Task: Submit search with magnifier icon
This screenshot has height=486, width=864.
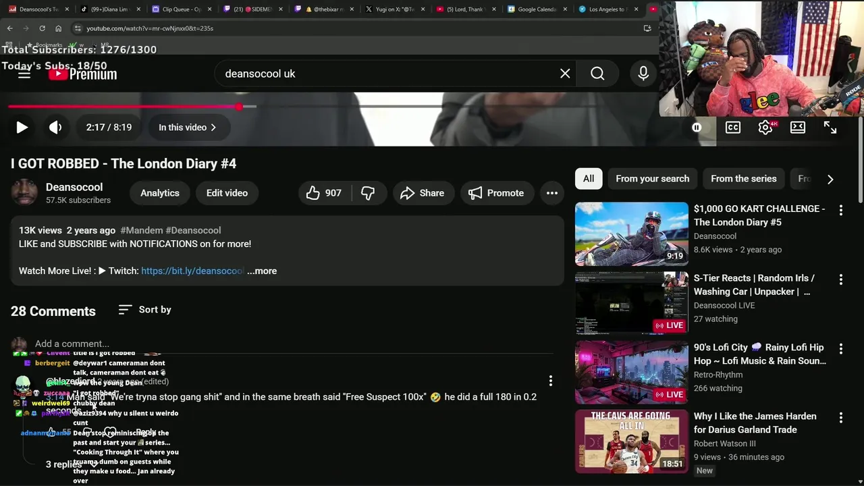Action: pos(597,74)
